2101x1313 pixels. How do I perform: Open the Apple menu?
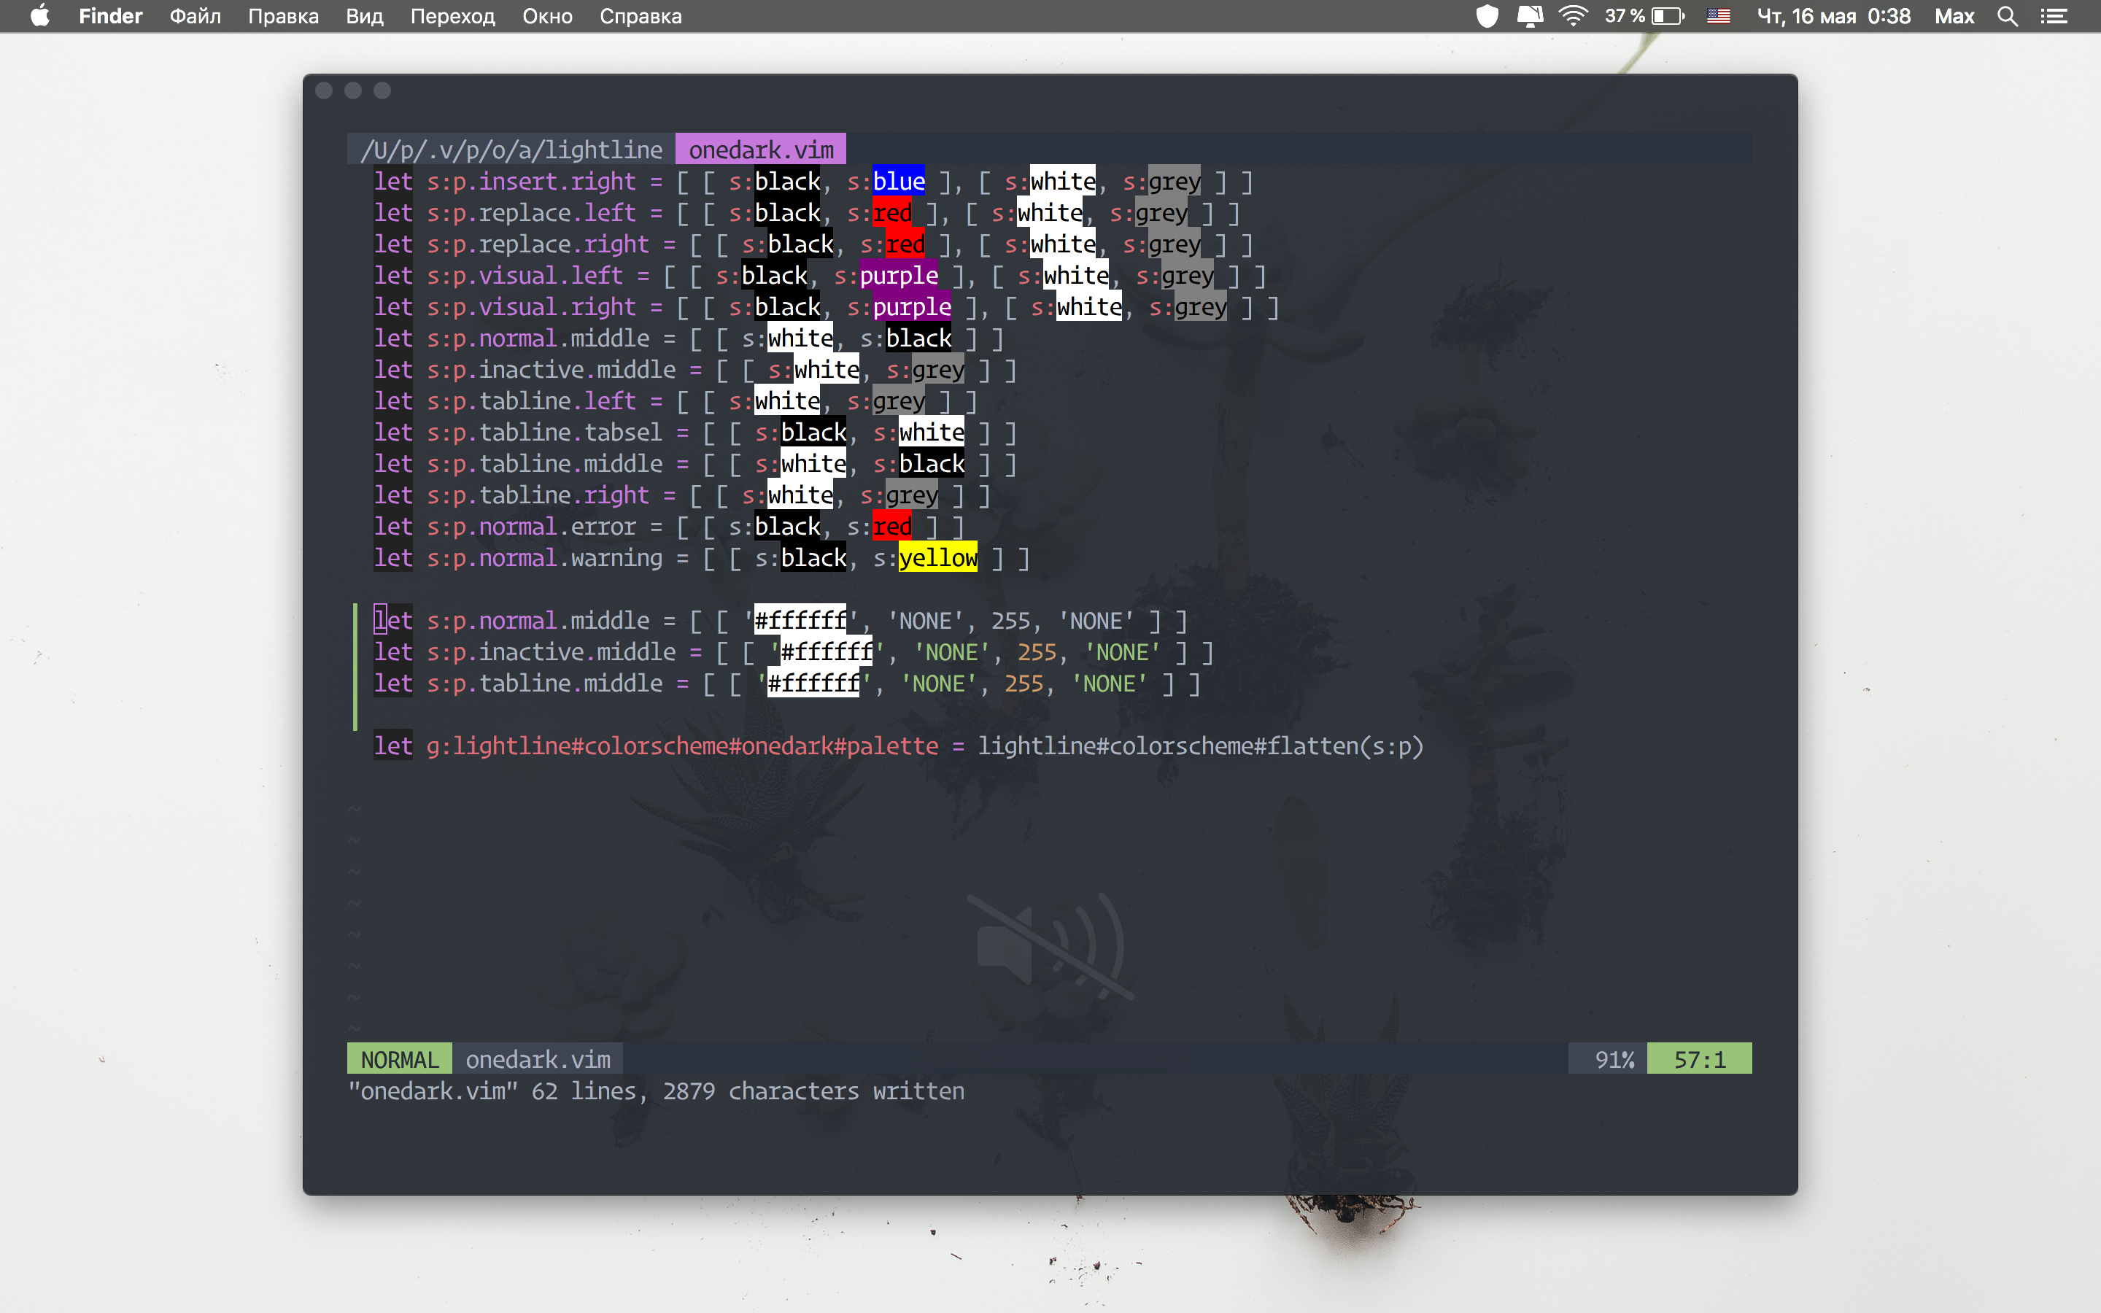click(40, 15)
